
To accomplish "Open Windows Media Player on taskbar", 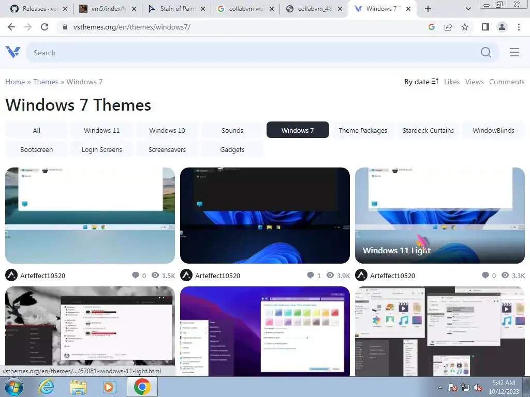I will point(109,387).
